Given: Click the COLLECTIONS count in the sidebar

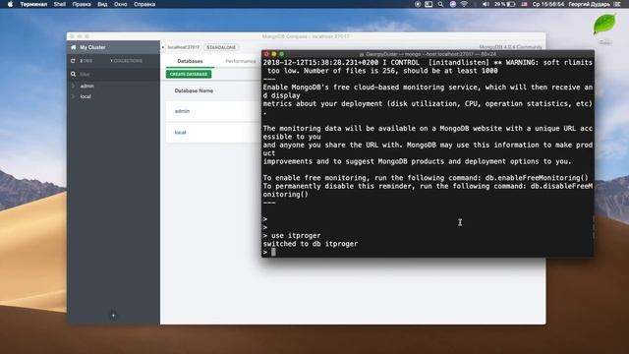Looking at the screenshot, I should [127, 61].
